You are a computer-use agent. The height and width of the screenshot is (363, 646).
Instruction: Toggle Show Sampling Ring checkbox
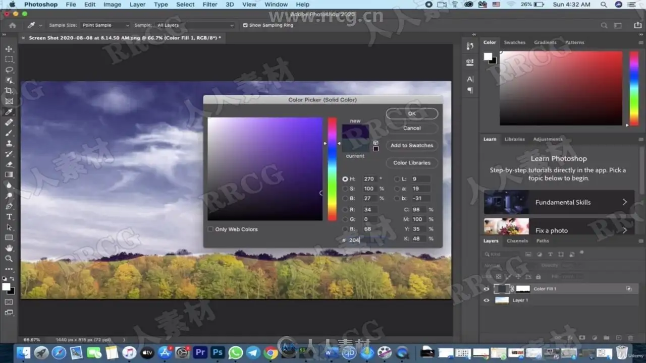245,25
